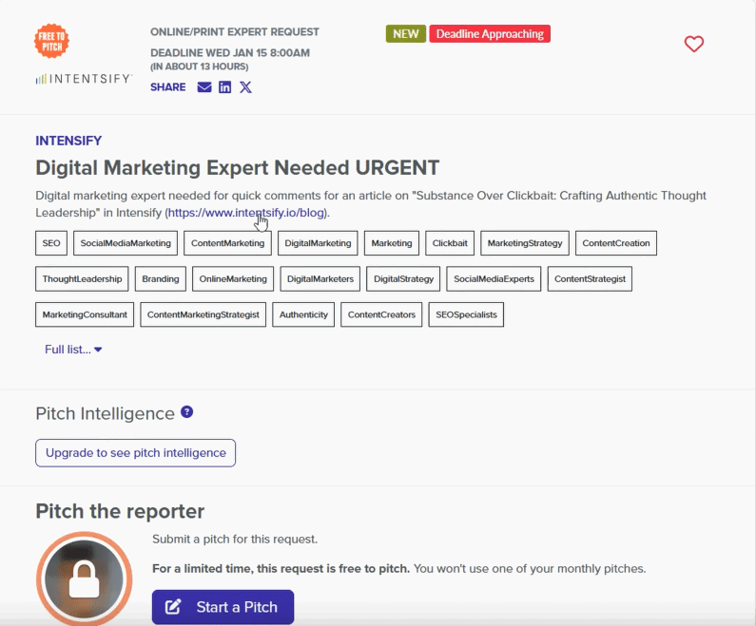Select the ContentStrategist tag
The image size is (756, 626).
pos(590,279)
